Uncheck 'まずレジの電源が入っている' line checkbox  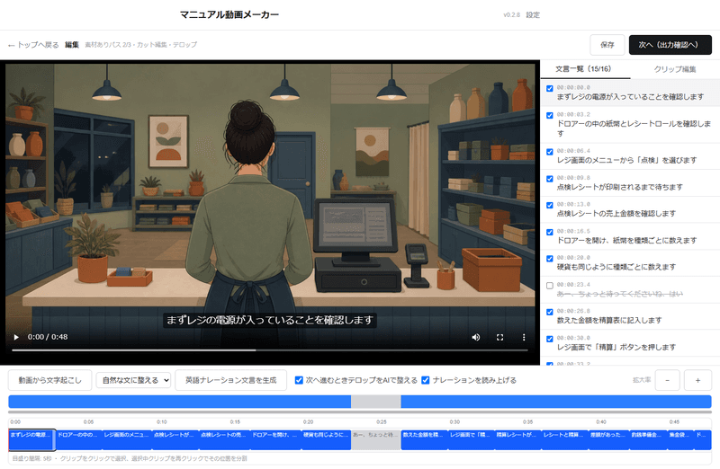click(x=550, y=88)
